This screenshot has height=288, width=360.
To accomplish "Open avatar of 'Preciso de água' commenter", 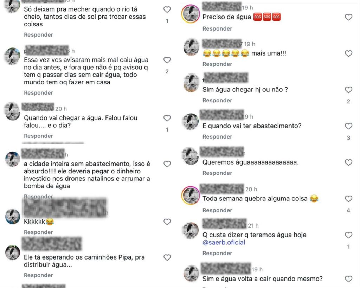I will coord(191,14).
